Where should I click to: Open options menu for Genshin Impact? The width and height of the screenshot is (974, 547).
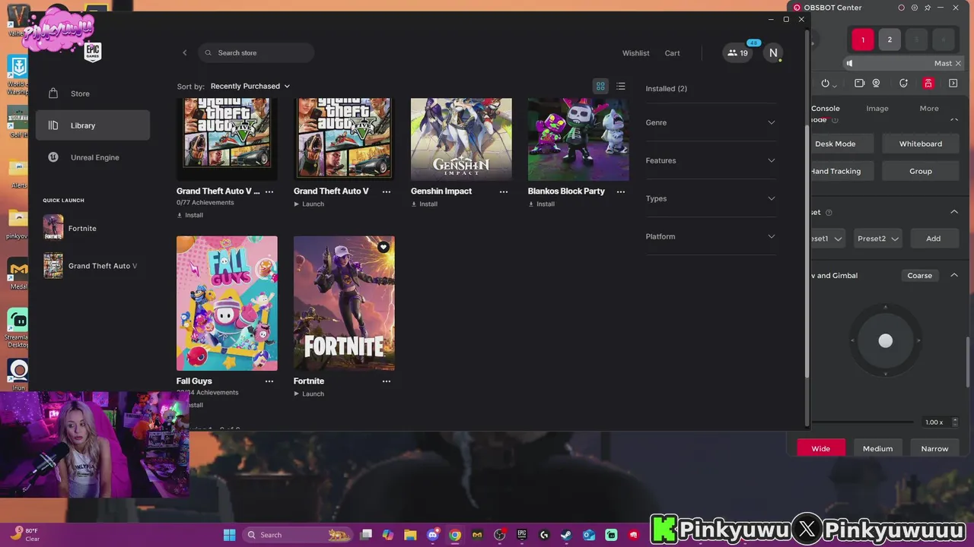click(503, 191)
